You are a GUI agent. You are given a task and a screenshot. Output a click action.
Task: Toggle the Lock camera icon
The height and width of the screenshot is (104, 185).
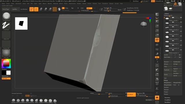(157, 54)
